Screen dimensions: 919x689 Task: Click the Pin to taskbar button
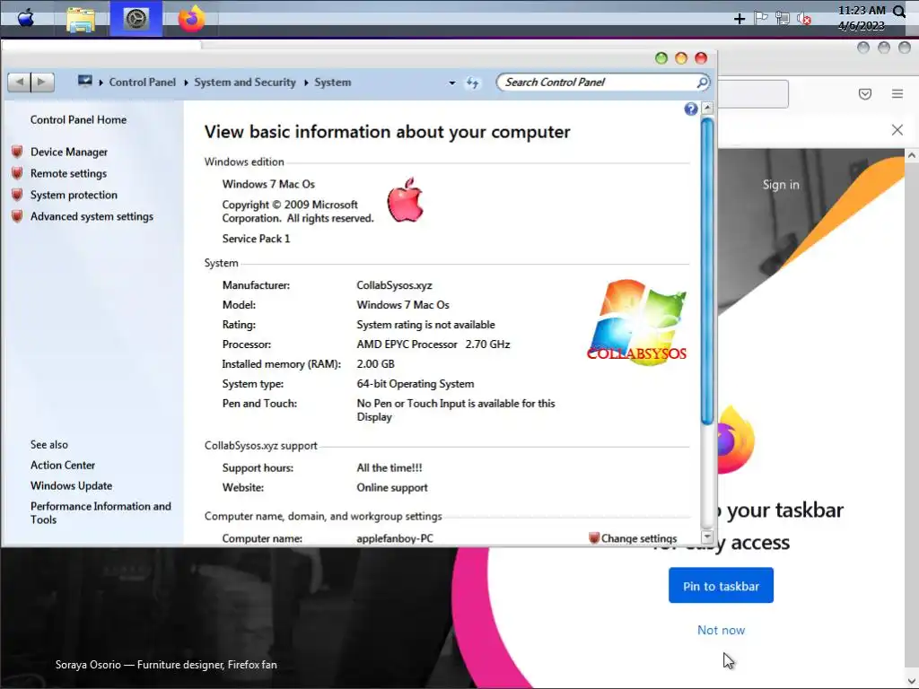[x=721, y=585]
